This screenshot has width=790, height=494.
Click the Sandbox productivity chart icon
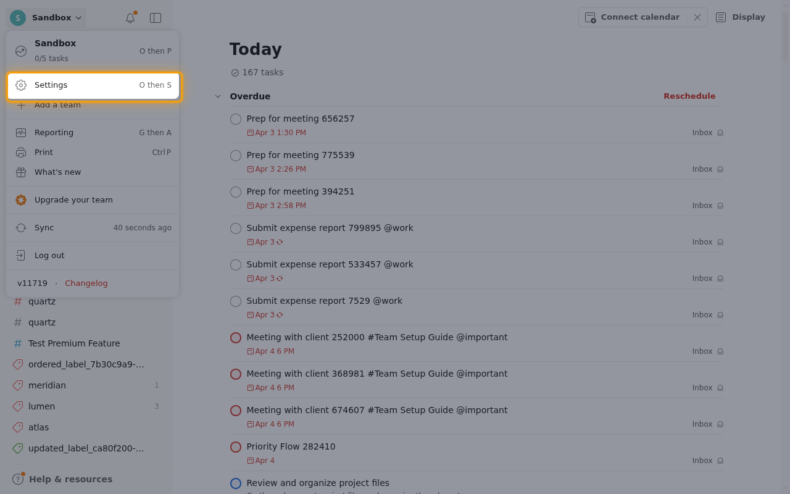(x=21, y=51)
